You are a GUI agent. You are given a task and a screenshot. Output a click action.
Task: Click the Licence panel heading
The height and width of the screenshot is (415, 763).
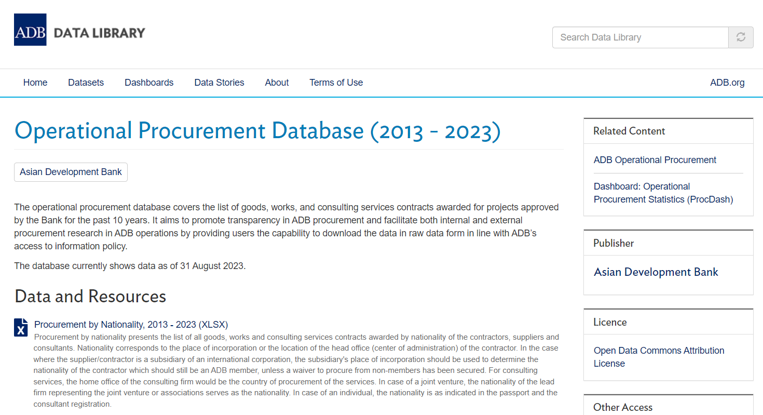point(610,322)
